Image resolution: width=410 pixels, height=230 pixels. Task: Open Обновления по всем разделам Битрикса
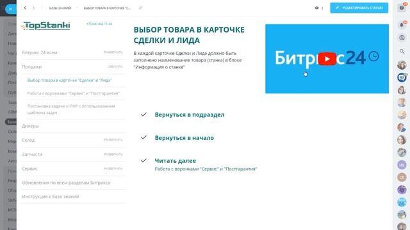(x=66, y=183)
